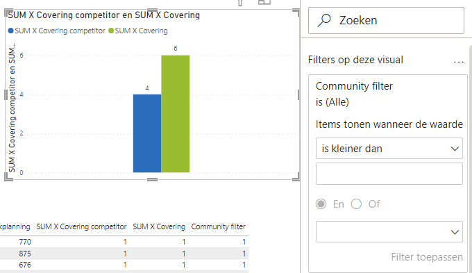This screenshot has width=472, height=273.
Task: Click the 'is (Alle)' filter summary
Action: tap(332, 102)
